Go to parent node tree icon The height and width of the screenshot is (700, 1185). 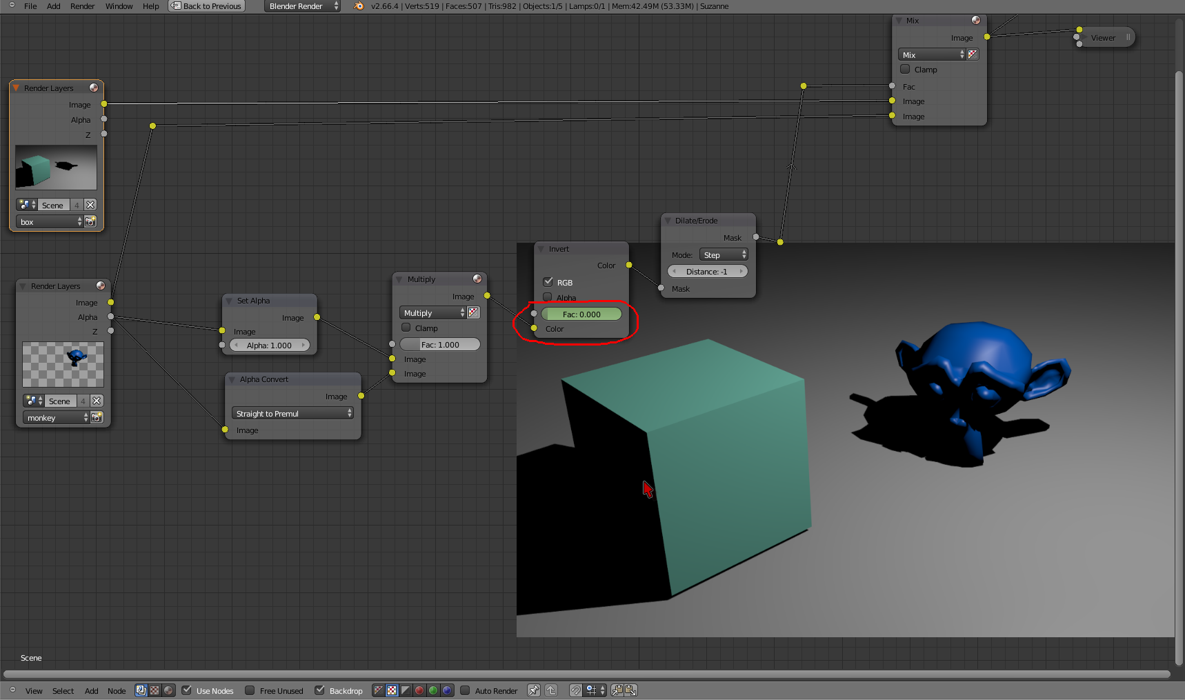tap(551, 690)
